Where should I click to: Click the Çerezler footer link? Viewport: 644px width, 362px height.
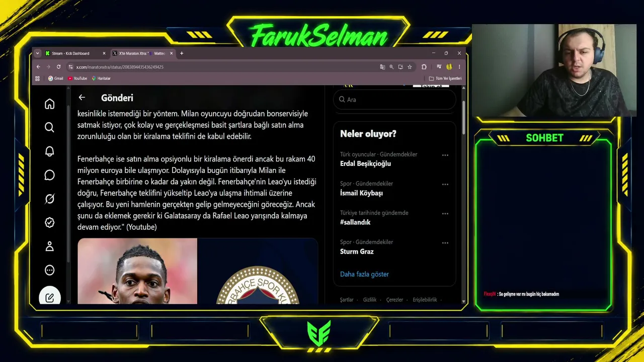point(394,300)
